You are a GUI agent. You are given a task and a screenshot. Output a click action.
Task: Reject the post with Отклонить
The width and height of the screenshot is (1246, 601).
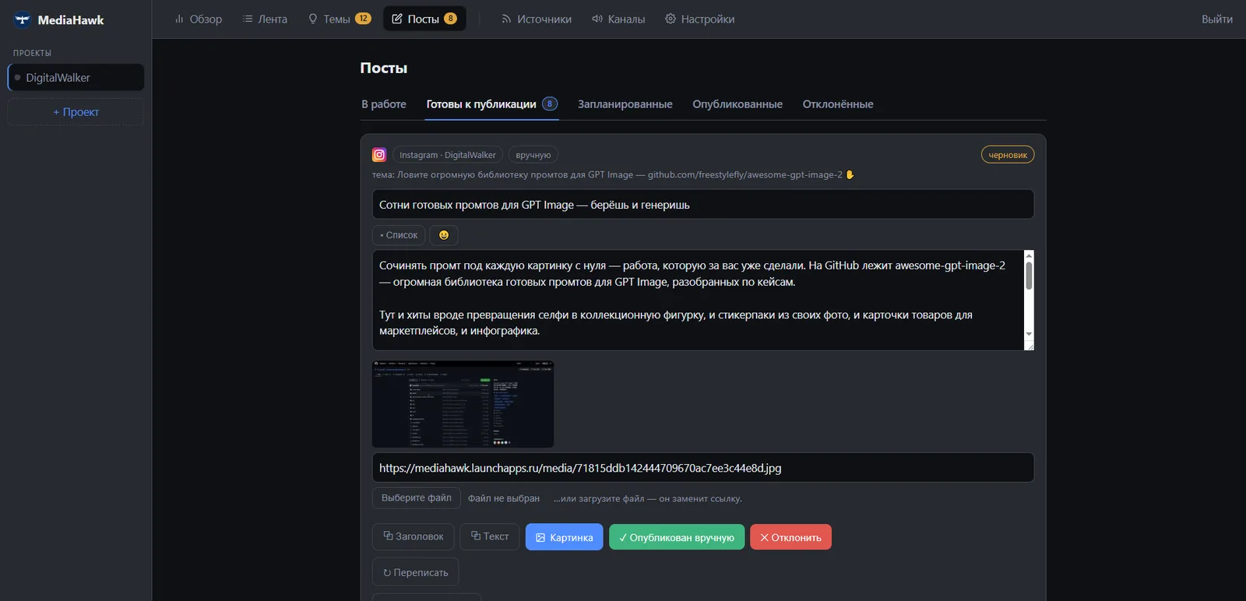click(x=790, y=537)
